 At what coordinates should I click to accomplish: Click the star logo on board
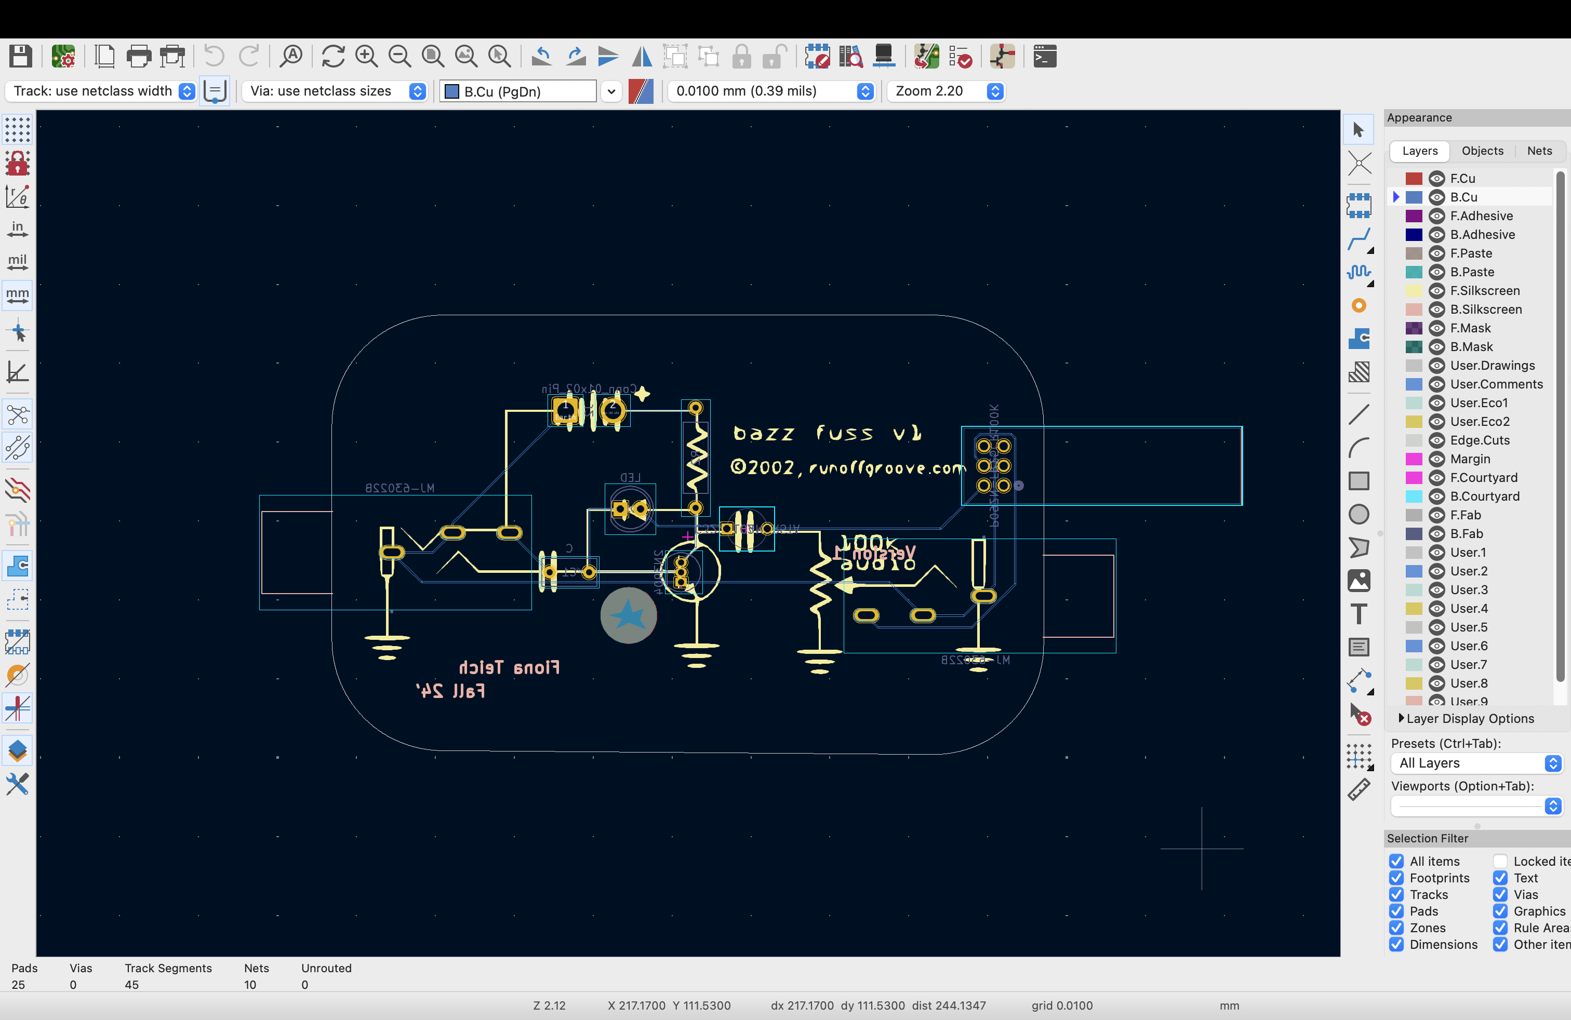pyautogui.click(x=629, y=615)
